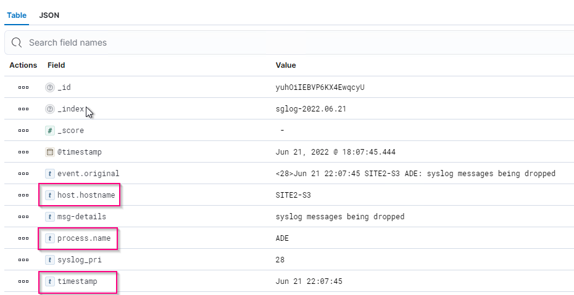Open actions menu for timestamp row

23,281
